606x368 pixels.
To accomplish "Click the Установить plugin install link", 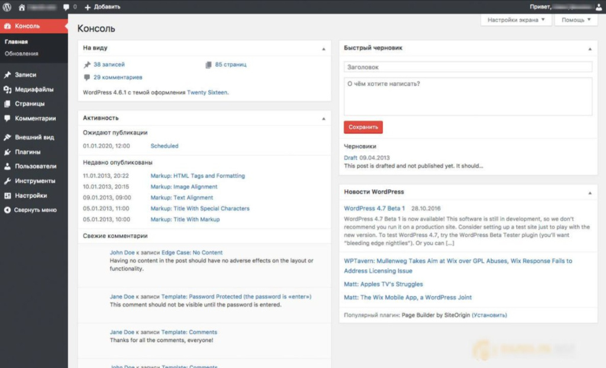I will coord(489,315).
